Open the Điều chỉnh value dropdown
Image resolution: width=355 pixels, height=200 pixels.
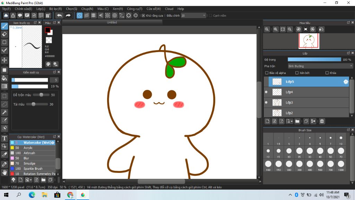[x=193, y=15]
